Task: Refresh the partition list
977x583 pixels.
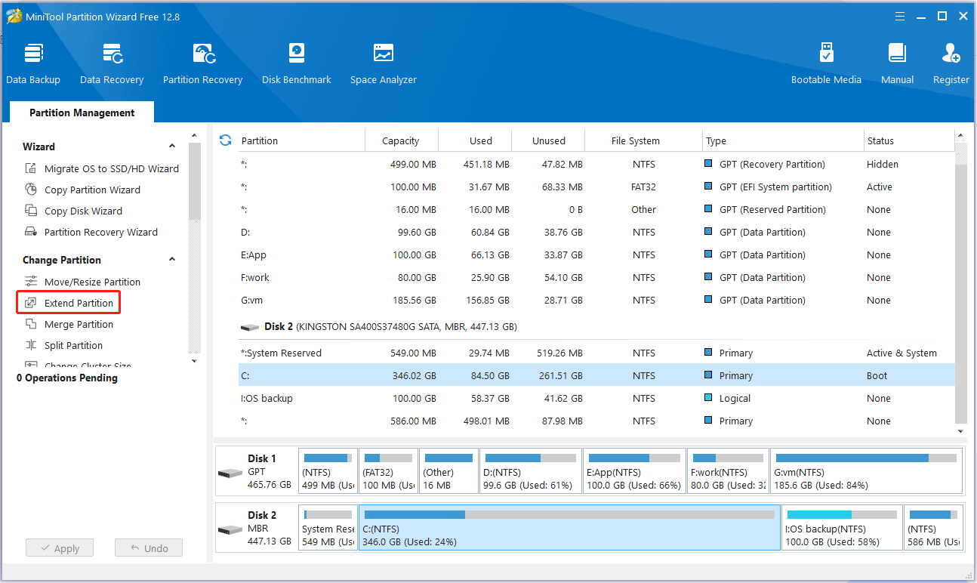Action: point(225,140)
